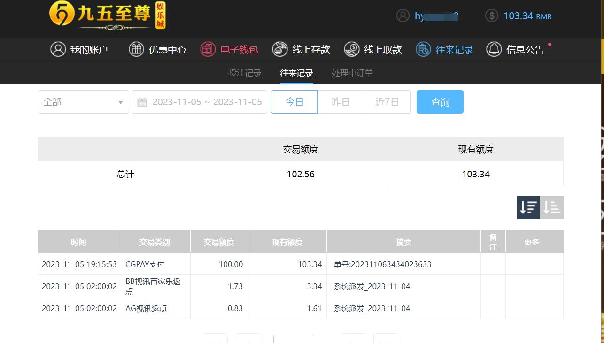Click the 电子钱包 wallet icon
This screenshot has height=343, width=604.
tap(208, 49)
